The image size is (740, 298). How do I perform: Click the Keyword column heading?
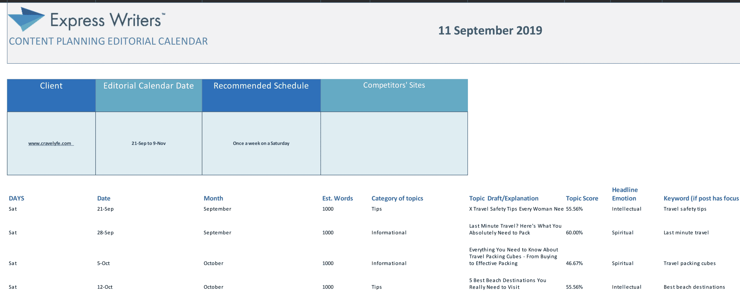701,198
